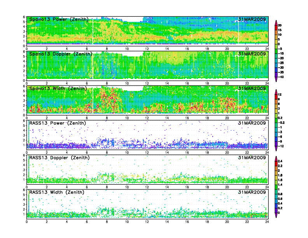Click the white data gap in Spano13 Power plot
The height and width of the screenshot is (238, 308).
tap(133, 19)
